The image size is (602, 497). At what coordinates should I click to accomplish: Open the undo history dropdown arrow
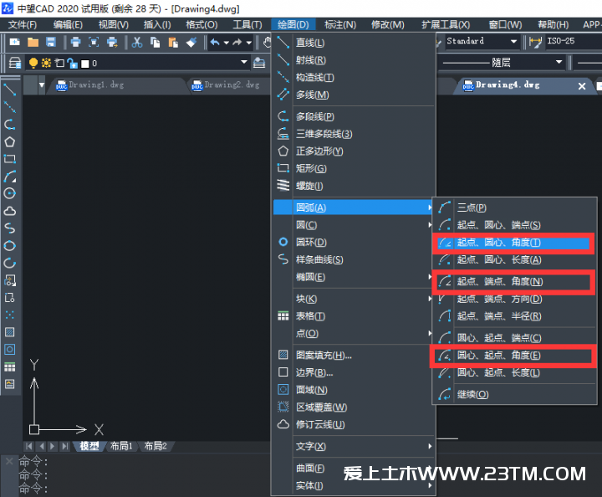[x=226, y=43]
